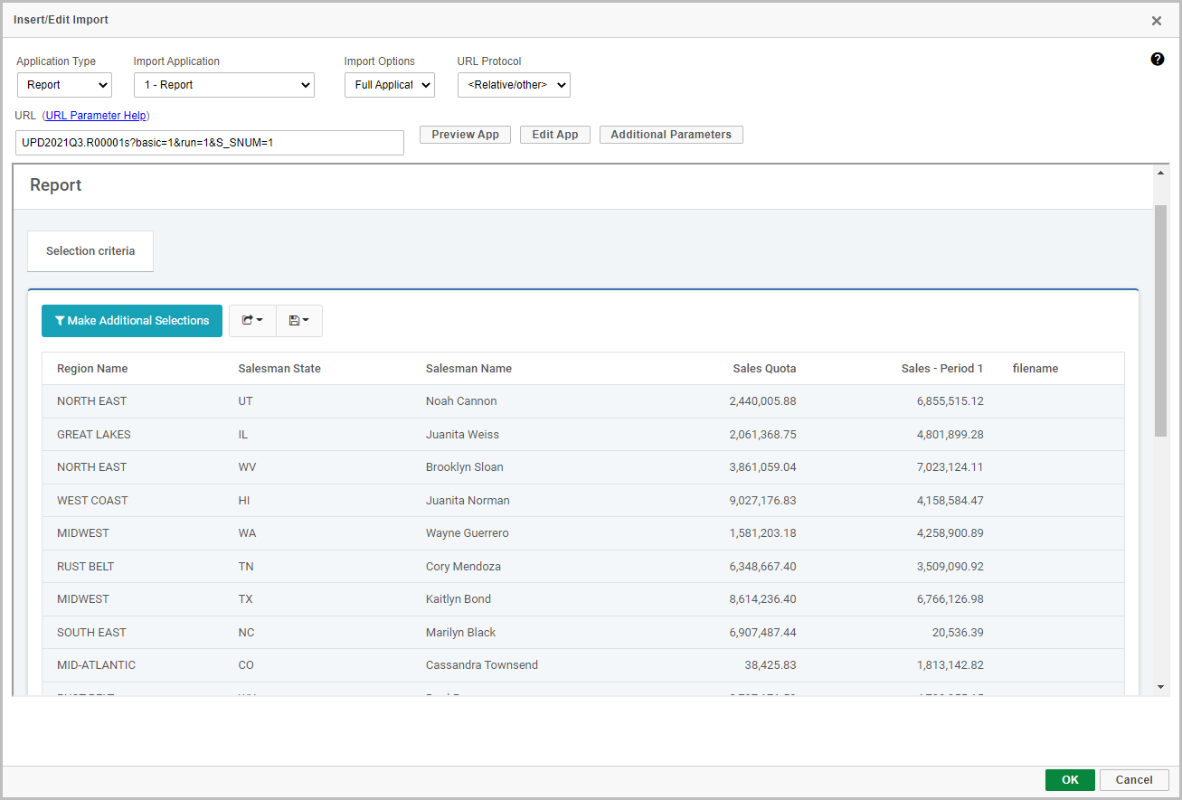Click the HI state cell
The height and width of the screenshot is (800, 1182).
(x=244, y=501)
